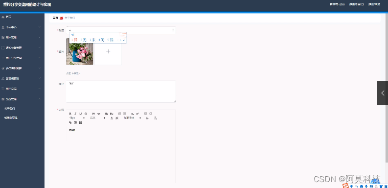Image resolution: width=388 pixels, height=188 pixels.
Task: Toggle the IME 中 language mode indicator
Action: (352, 186)
